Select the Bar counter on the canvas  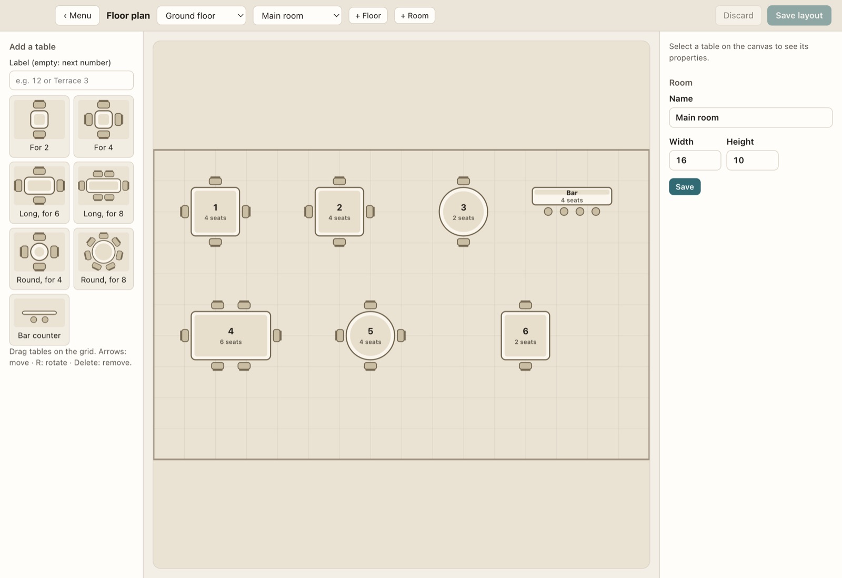(x=572, y=196)
